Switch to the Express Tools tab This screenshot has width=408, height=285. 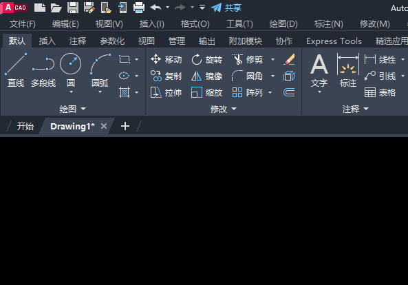click(x=334, y=41)
